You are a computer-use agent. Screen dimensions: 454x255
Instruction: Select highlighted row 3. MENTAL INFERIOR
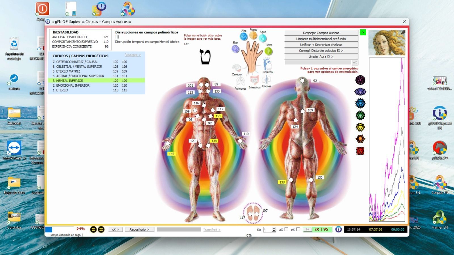(x=96, y=81)
